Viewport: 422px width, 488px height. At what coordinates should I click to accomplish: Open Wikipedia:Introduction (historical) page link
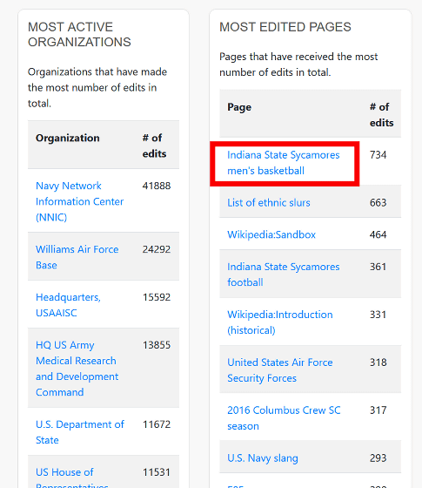pyautogui.click(x=280, y=322)
